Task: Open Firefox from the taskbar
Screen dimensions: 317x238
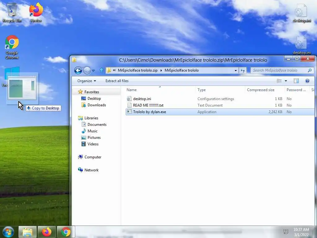Action: (47, 232)
